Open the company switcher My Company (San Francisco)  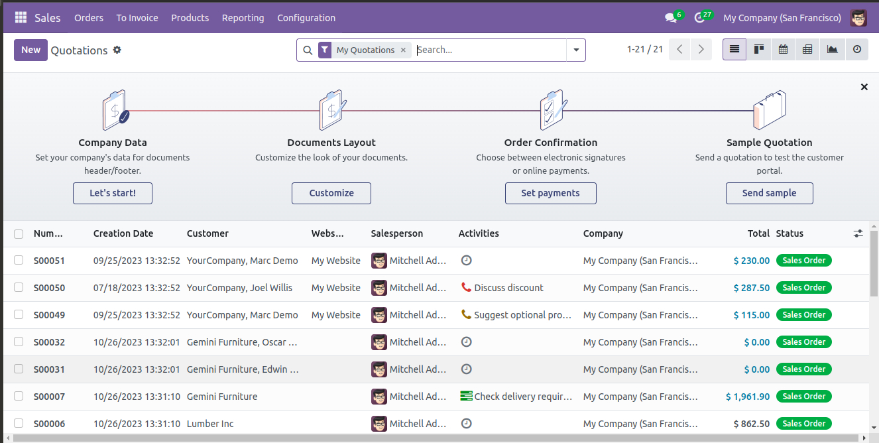tap(782, 18)
